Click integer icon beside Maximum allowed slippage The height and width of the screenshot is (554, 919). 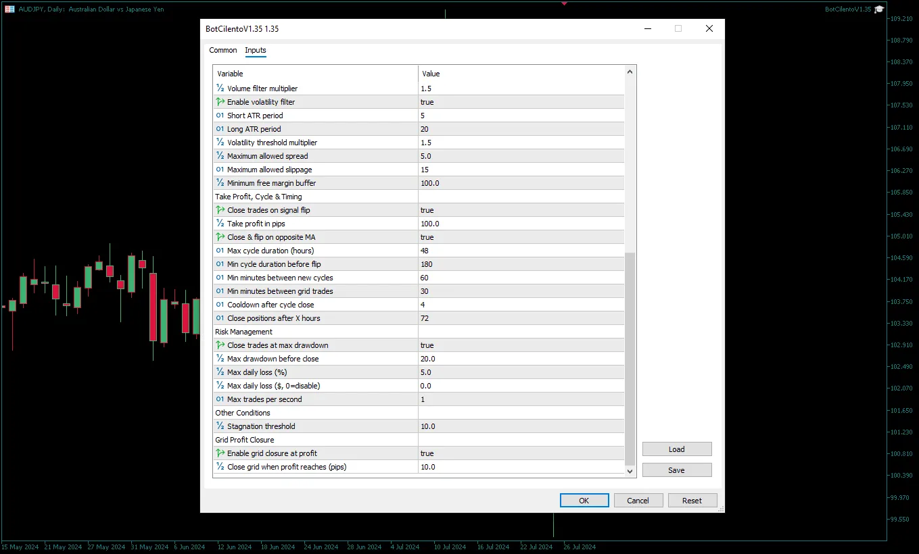pyautogui.click(x=220, y=170)
